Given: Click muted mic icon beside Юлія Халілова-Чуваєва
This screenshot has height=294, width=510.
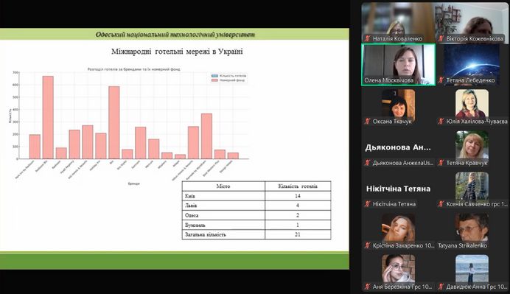Looking at the screenshot, I should pos(441,122).
